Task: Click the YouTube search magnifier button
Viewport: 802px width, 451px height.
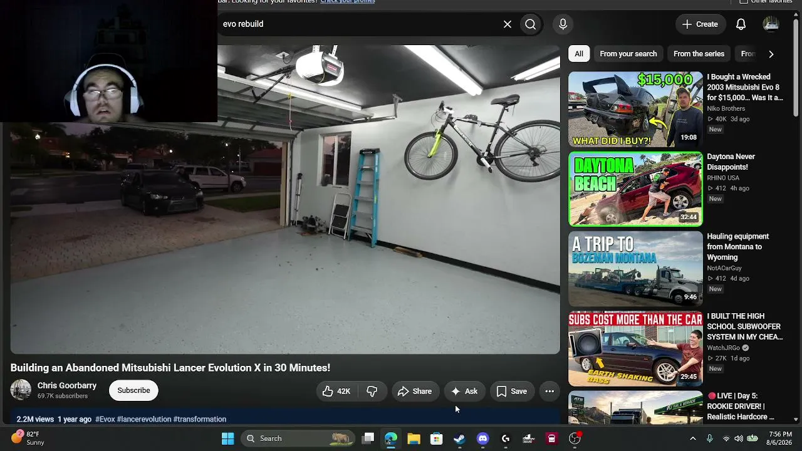Action: [x=531, y=24]
